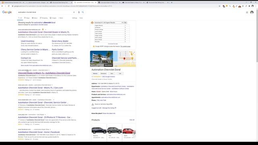The width and height of the screenshot is (258, 145).
Task: Expand the arrow beside www.cars.com result URL
Action: (x=52, y=85)
